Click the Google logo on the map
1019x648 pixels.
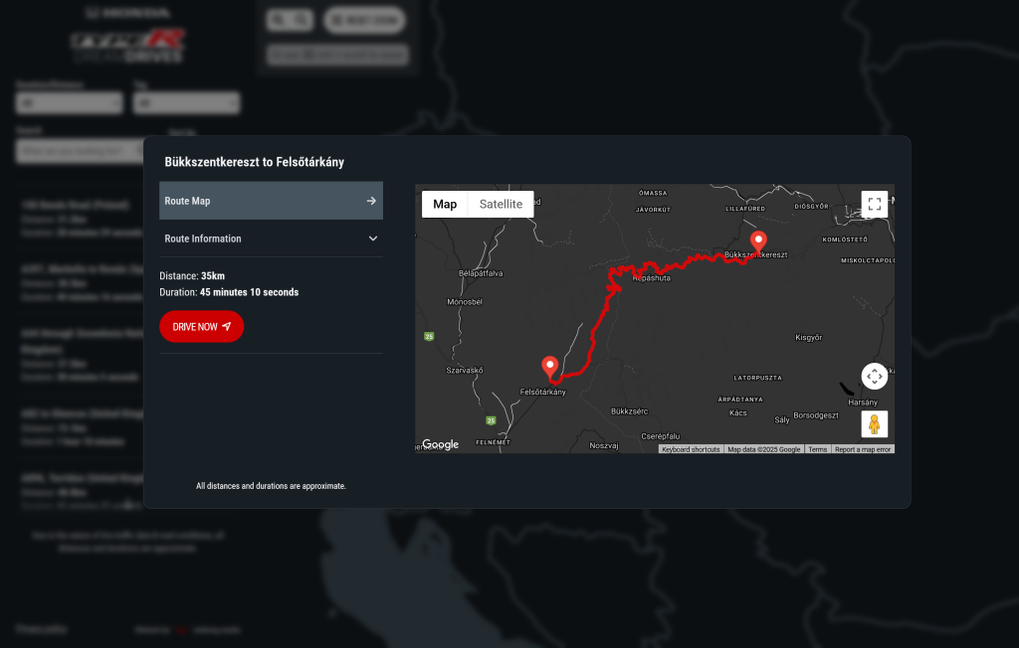tap(440, 444)
